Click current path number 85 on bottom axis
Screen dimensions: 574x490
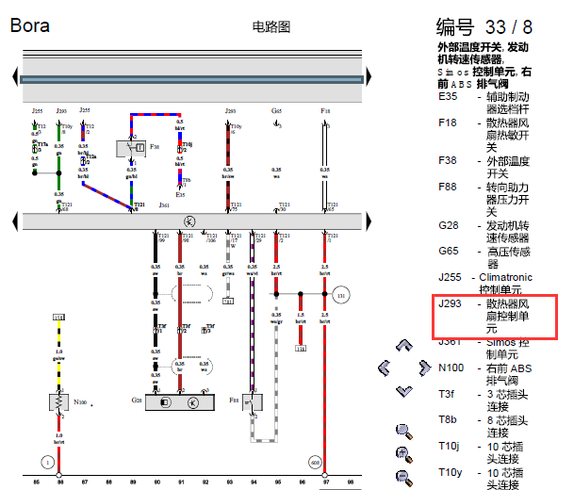(x=36, y=482)
